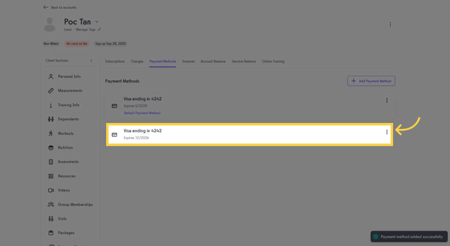Open the Account Balance tab
The image size is (450, 246).
point(213,61)
